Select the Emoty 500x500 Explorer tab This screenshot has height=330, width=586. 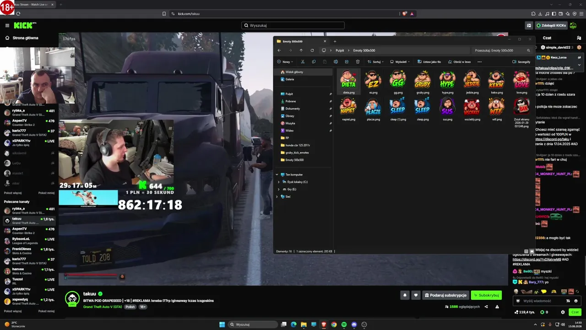tap(302, 41)
